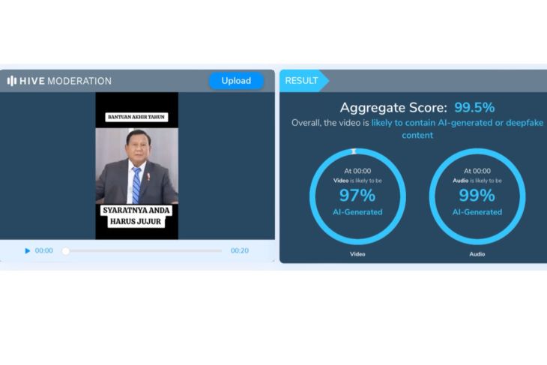The height and width of the screenshot is (365, 547).
Task: Click the 00:00 elapsed time label
Action: tap(44, 251)
